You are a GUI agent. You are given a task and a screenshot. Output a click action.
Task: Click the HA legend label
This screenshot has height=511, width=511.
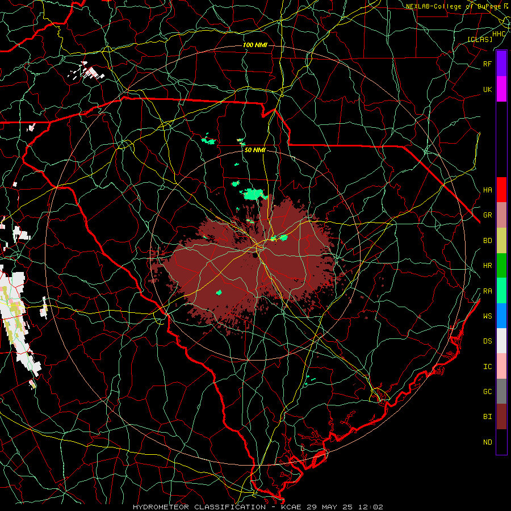[487, 190]
